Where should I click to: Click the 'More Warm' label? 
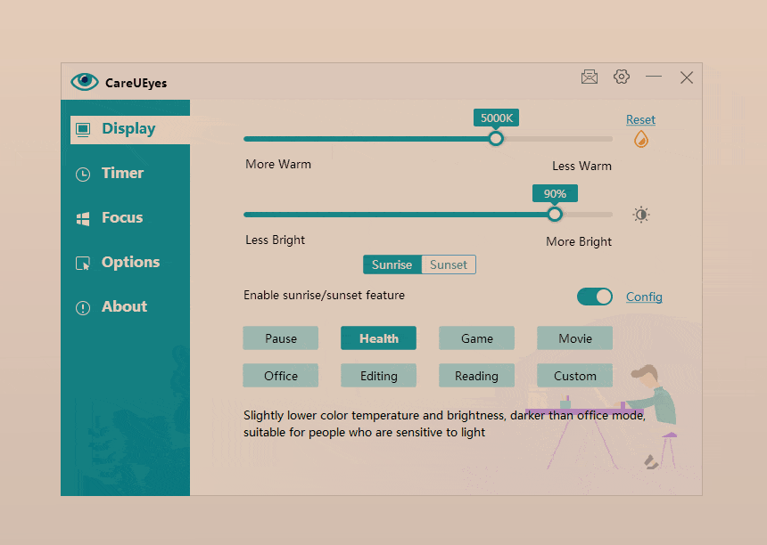278,164
